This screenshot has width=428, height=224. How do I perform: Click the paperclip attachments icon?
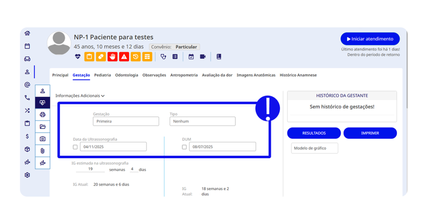tap(42, 151)
